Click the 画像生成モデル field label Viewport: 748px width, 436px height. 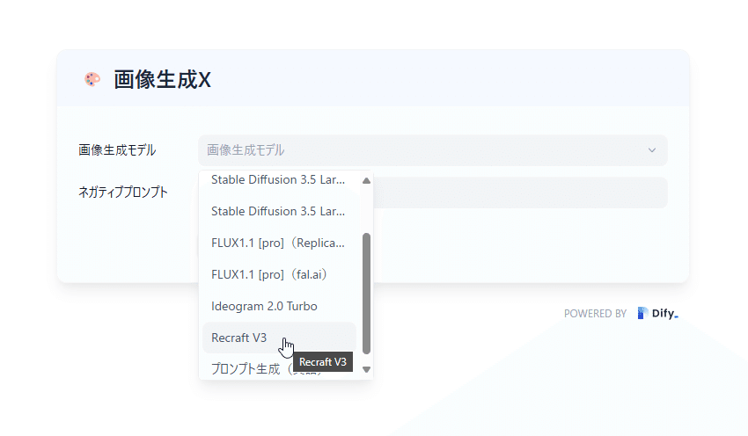tap(117, 150)
